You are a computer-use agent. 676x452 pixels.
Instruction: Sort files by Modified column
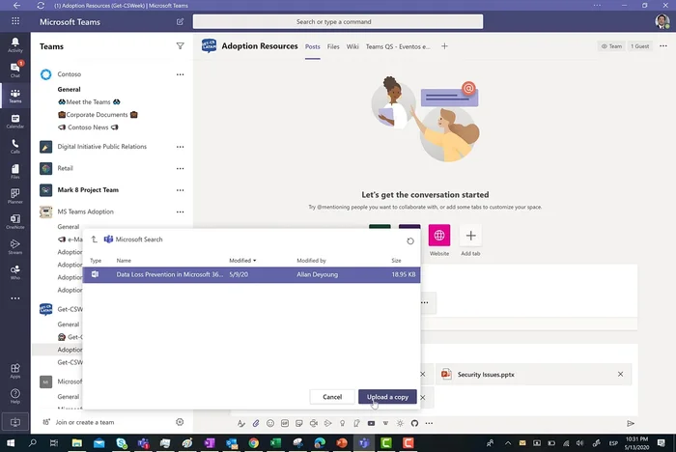coord(242,260)
